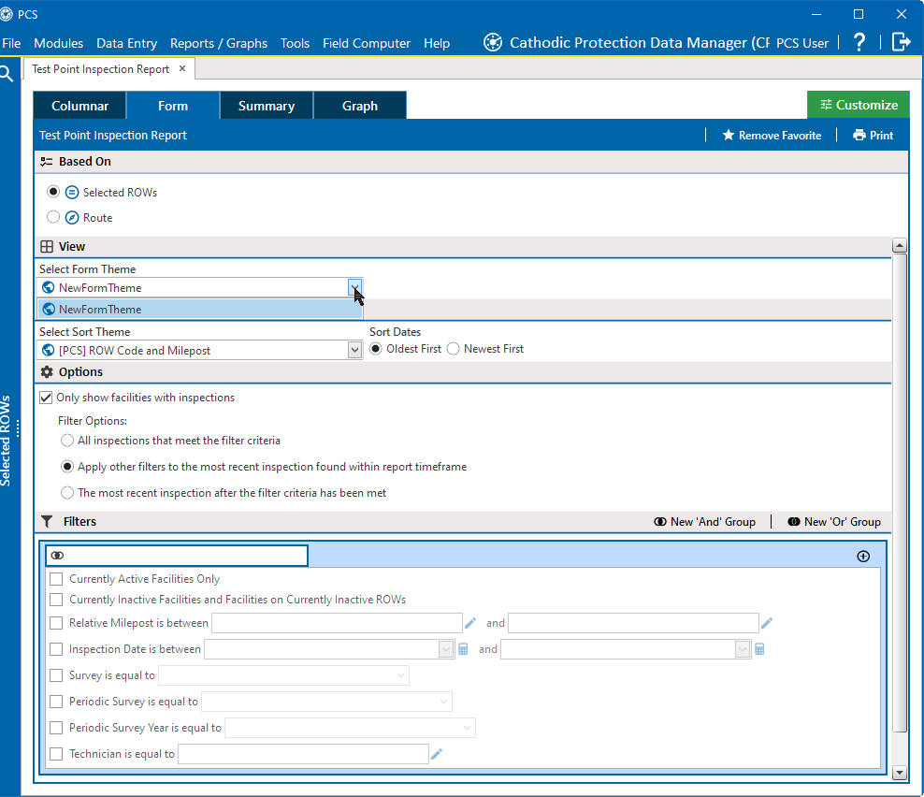Switch to the Summary tab
924x797 pixels.
tap(266, 105)
